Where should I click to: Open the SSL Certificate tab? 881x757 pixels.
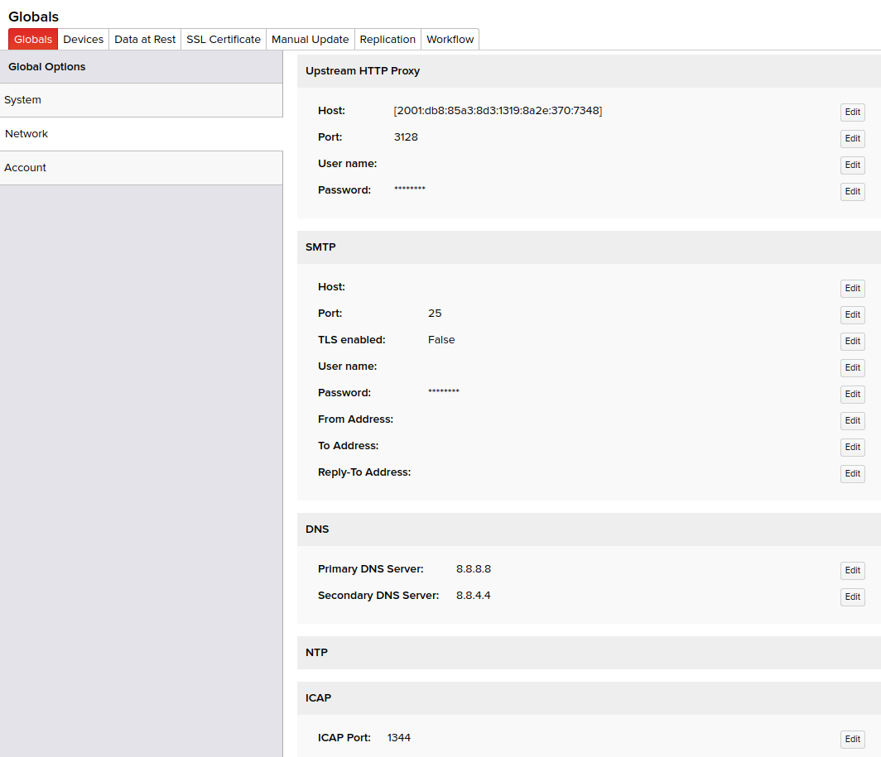coord(224,40)
